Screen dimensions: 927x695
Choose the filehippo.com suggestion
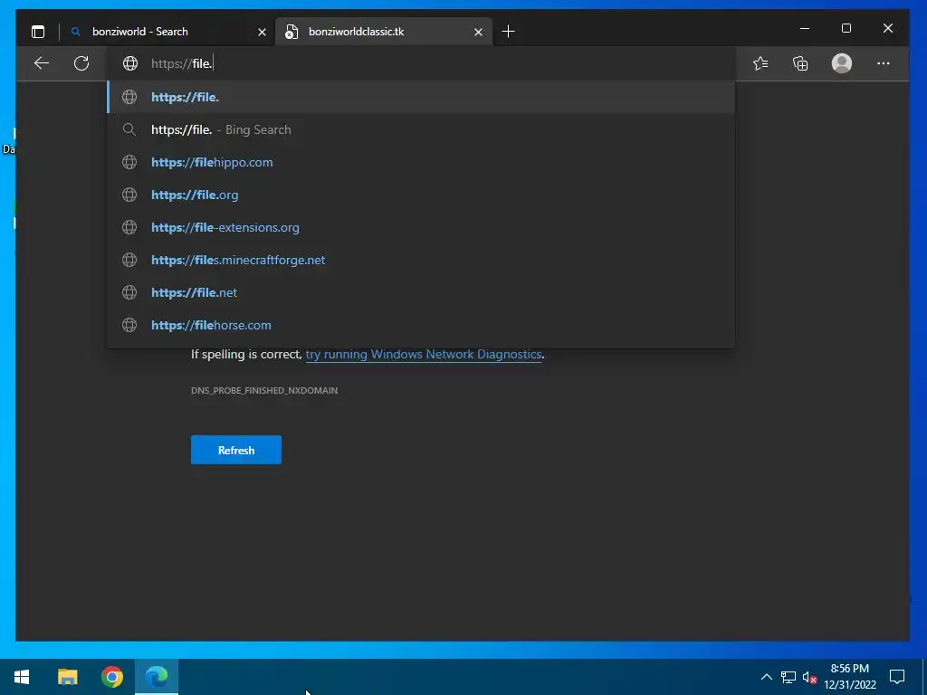click(x=421, y=162)
